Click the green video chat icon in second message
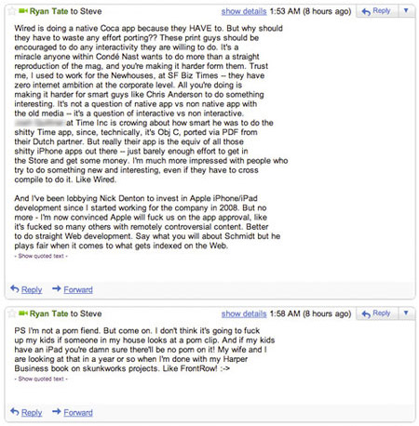This screenshot has width=419, height=426. tap(23, 313)
